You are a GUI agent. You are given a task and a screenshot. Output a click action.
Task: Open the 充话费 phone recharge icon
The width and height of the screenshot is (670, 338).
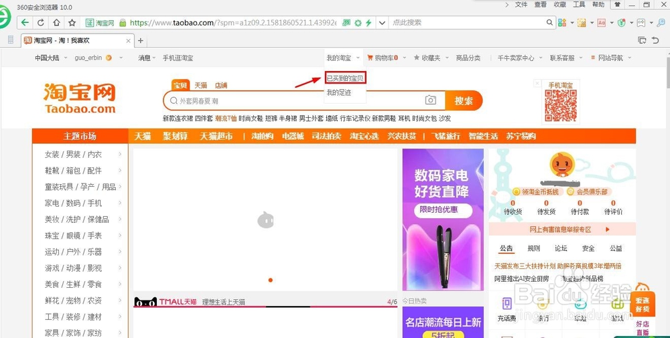point(507,304)
